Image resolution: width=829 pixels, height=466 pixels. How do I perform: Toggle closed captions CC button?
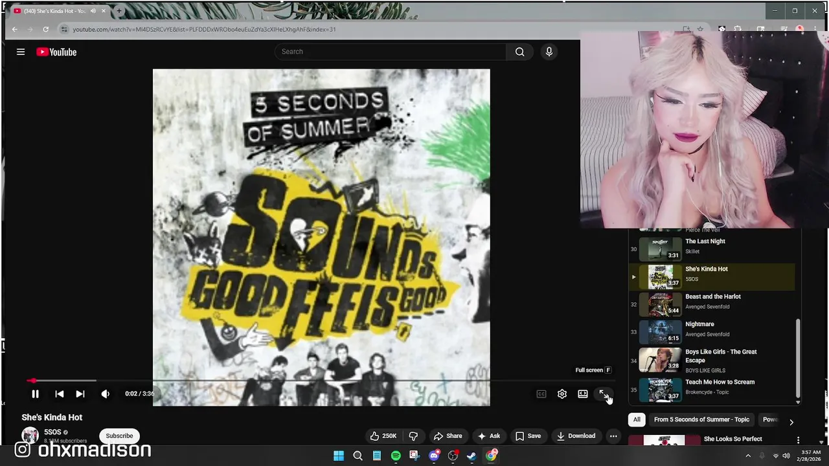point(541,394)
